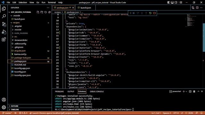Click New File icon in explorer header
The image size is (205, 115).
tap(38, 12)
